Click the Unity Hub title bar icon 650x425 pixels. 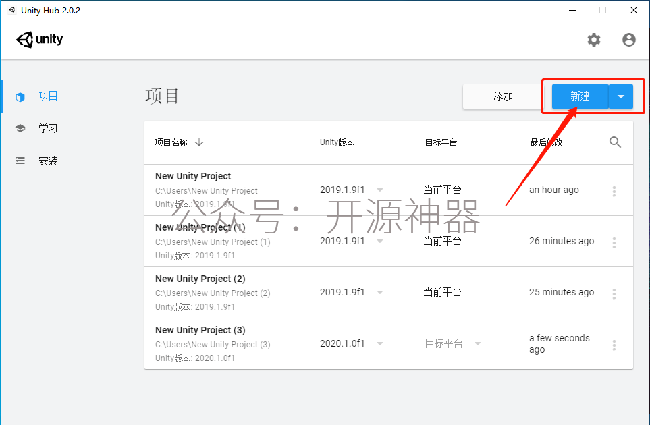(12, 10)
